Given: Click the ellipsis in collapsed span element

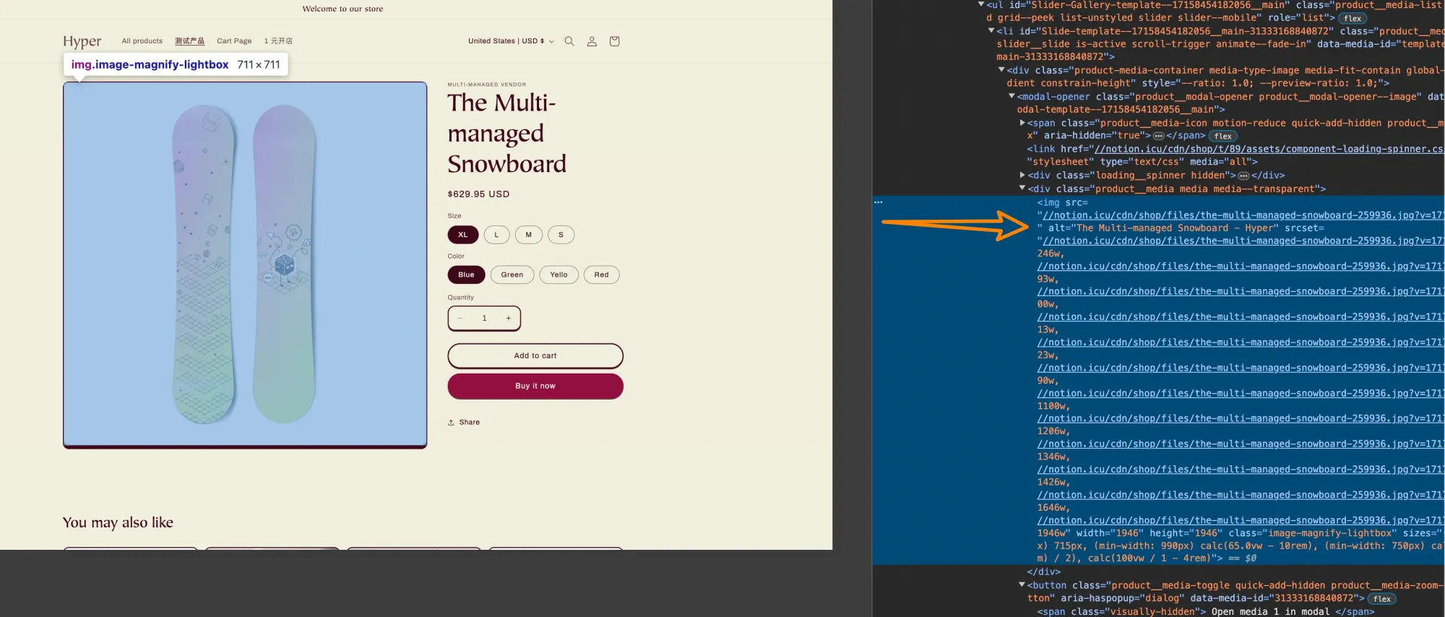Looking at the screenshot, I should pos(1158,136).
